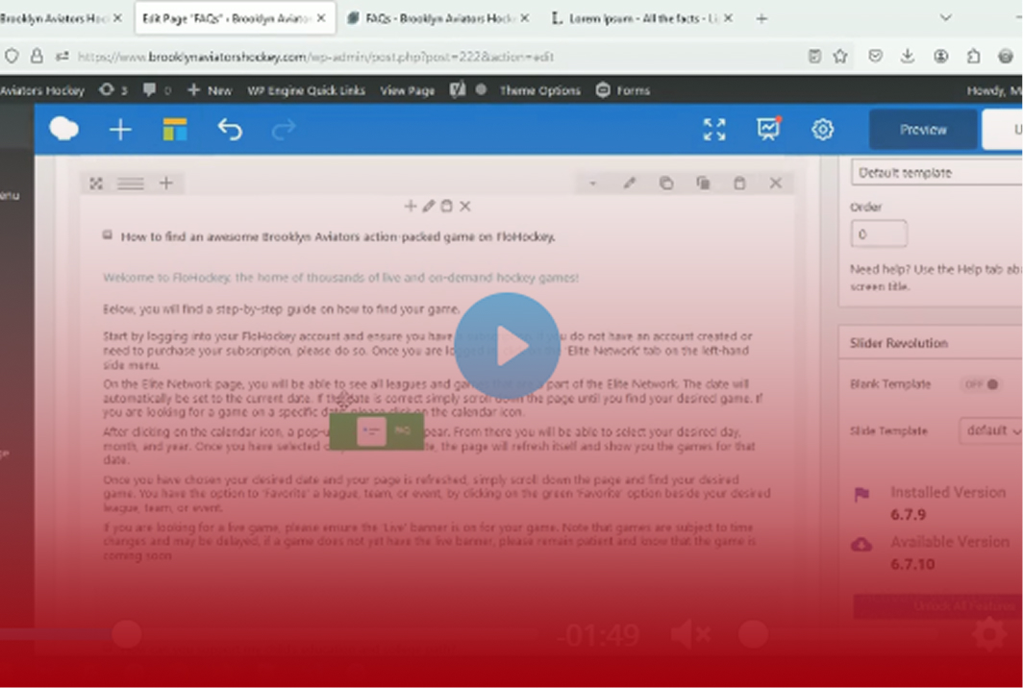Image resolution: width=1023 pixels, height=688 pixels.
Task: Click the browser account icon
Action: (940, 56)
